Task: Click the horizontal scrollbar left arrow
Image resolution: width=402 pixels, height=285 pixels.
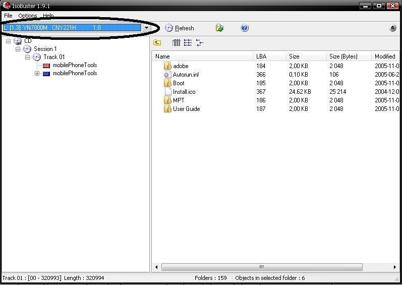Action: (156, 267)
